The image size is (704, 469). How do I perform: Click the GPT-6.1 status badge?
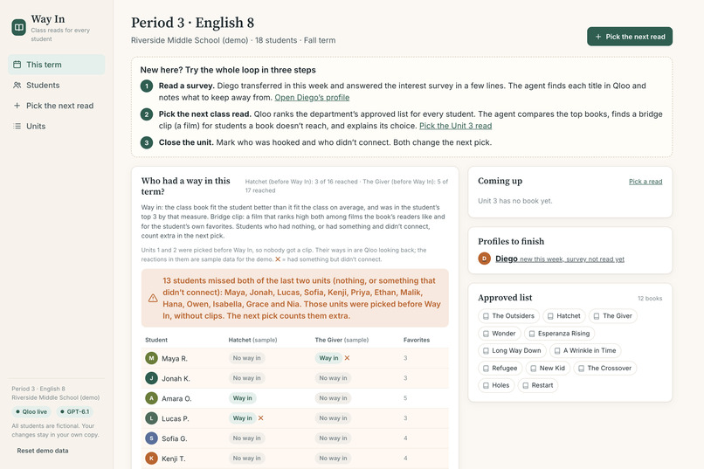coord(74,411)
